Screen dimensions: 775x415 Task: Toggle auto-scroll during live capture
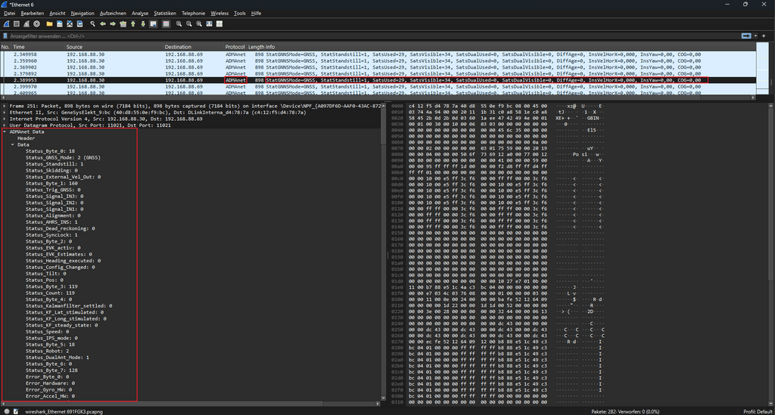click(x=154, y=24)
